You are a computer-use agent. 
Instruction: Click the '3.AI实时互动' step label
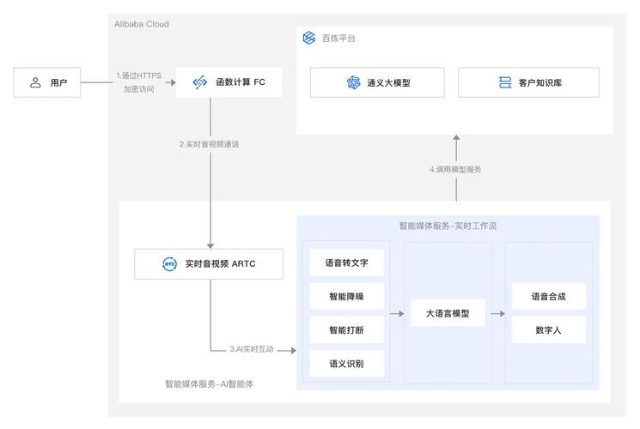252,349
